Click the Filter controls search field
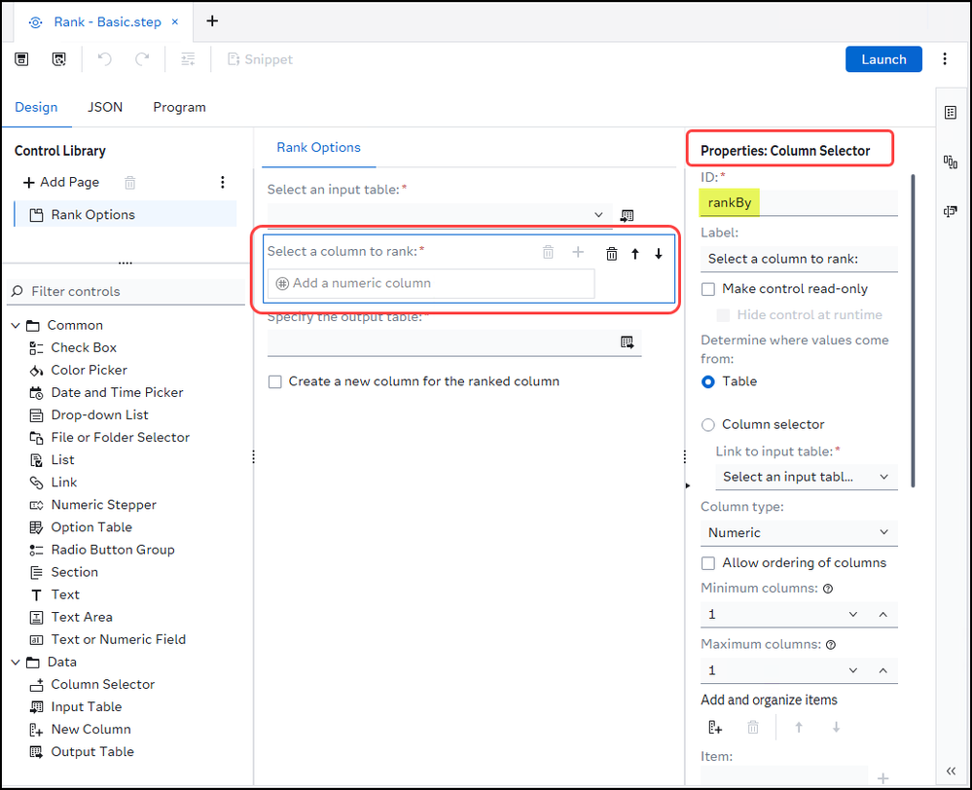 (127, 291)
